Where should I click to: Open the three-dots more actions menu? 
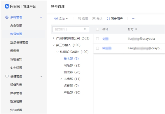tap(134, 19)
